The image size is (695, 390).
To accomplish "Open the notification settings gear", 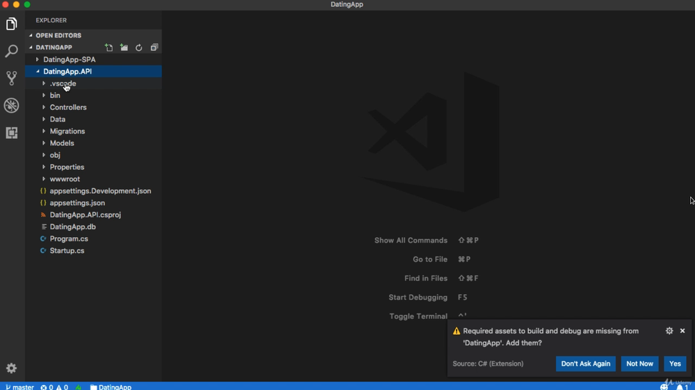I will (x=669, y=331).
